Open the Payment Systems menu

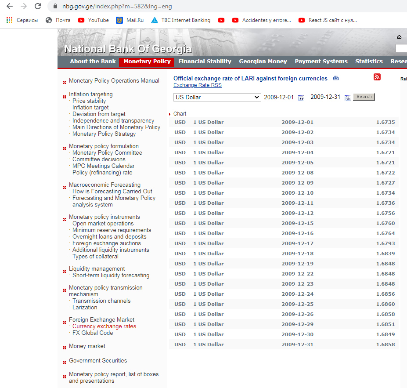[x=321, y=62]
